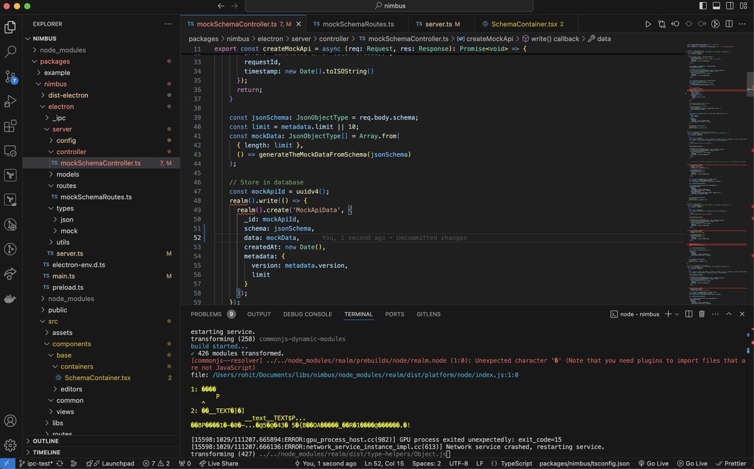Click the GitLens file annotations icon
The image size is (754, 469).
click(x=715, y=24)
